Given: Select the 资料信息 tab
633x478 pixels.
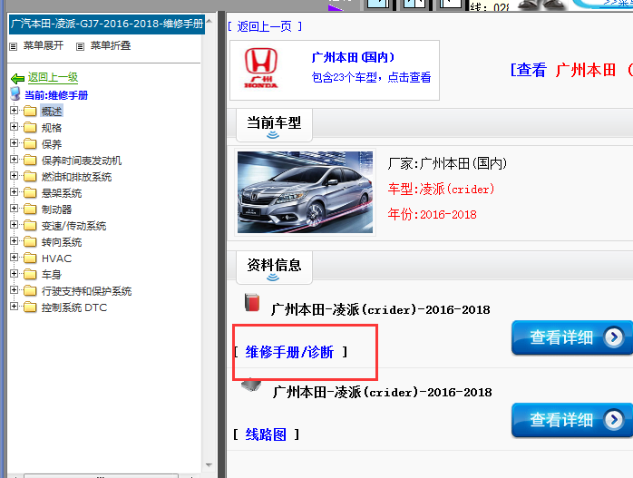Looking at the screenshot, I should [274, 267].
